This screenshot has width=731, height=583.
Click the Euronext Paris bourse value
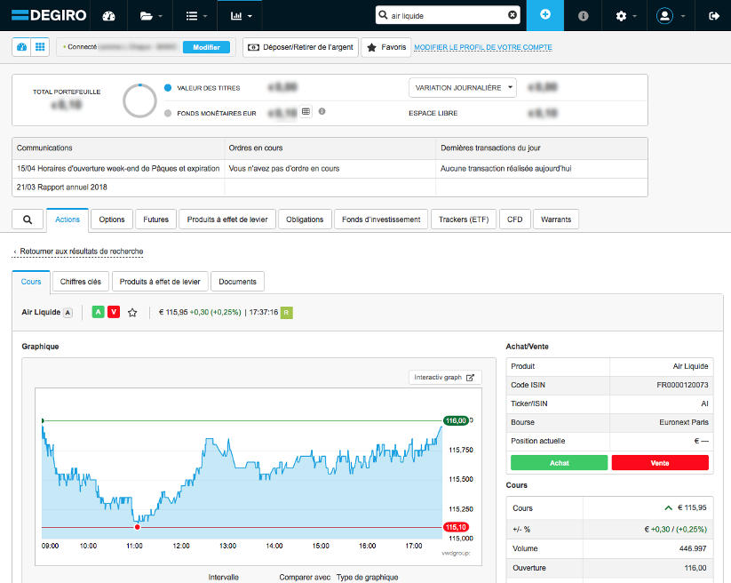(684, 422)
